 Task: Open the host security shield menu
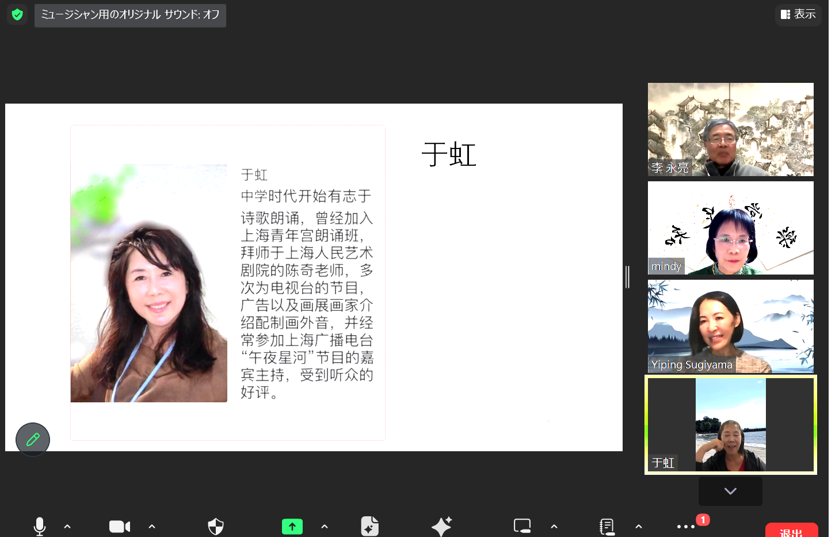click(x=216, y=526)
